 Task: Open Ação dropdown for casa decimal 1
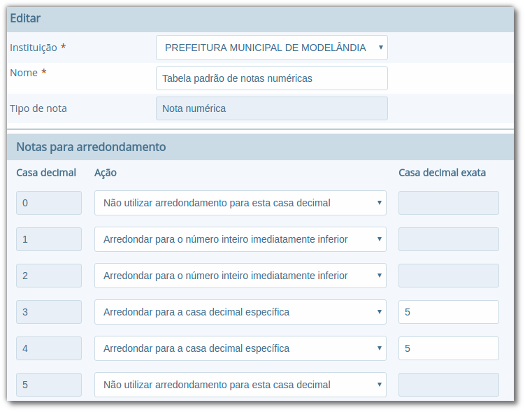[x=240, y=239]
